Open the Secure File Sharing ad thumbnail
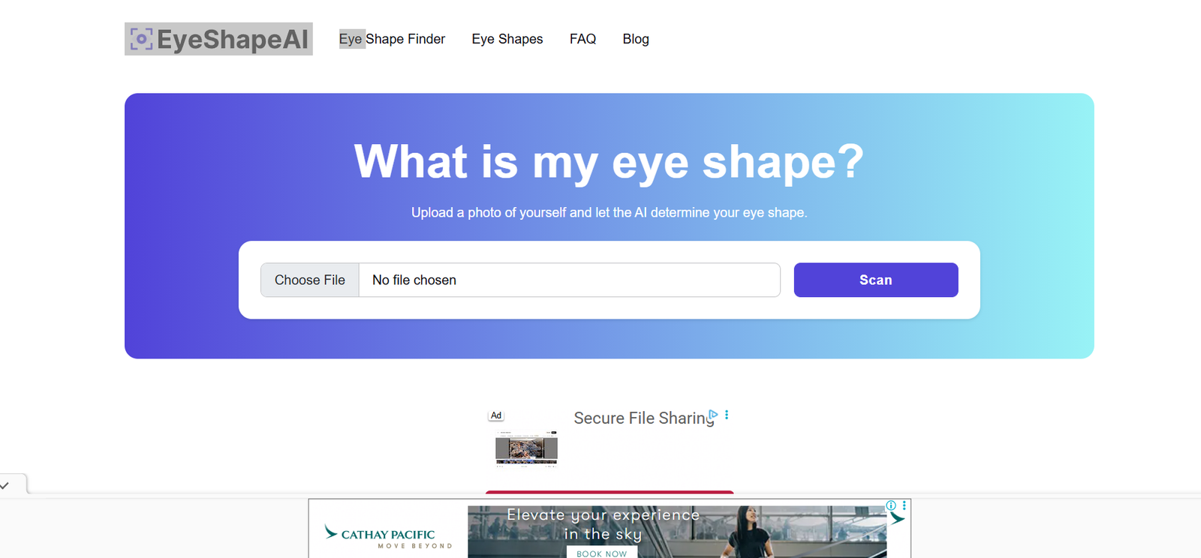1201x558 pixels. 526,448
